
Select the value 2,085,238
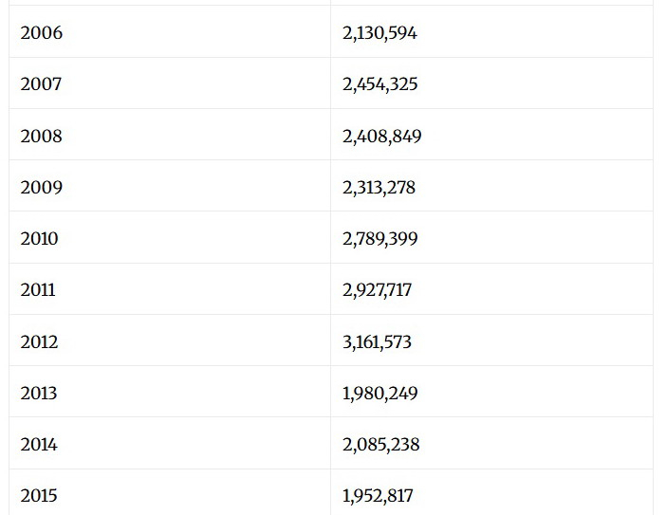380,445
